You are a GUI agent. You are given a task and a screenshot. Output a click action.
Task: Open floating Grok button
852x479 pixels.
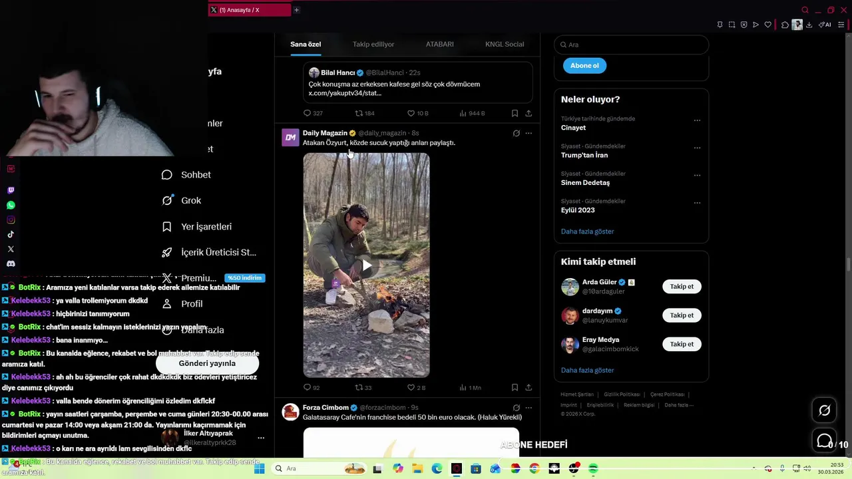[824, 410]
